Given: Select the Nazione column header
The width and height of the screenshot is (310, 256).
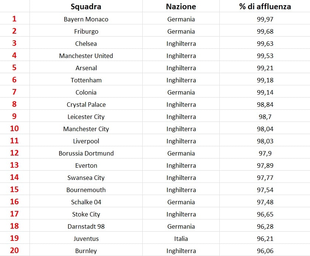Looking at the screenshot, I should click(x=181, y=7).
